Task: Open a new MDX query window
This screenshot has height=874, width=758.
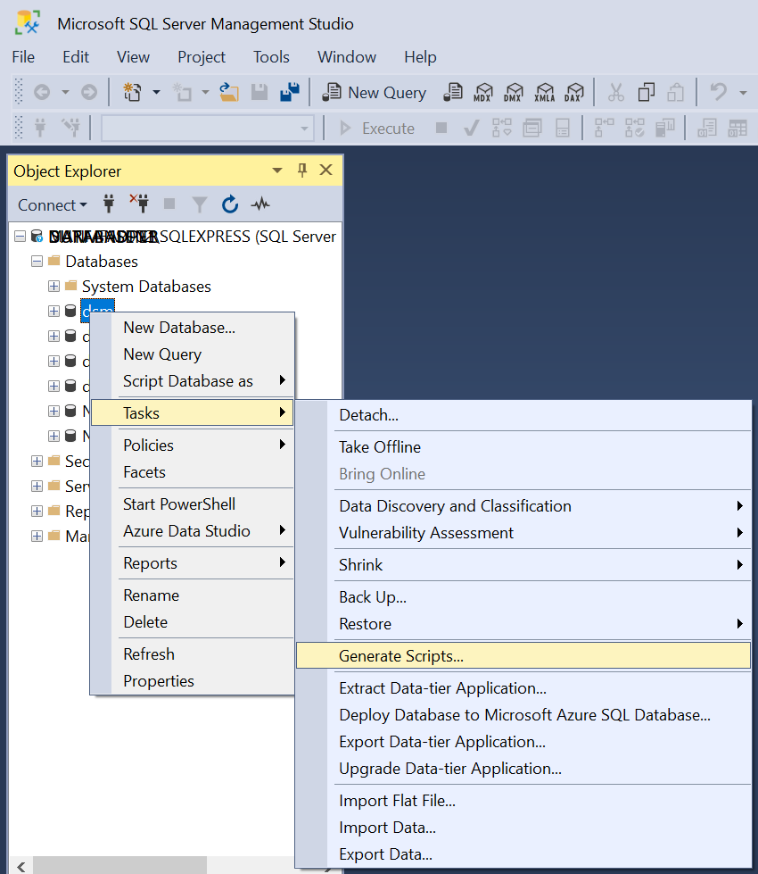Action: 482,92
